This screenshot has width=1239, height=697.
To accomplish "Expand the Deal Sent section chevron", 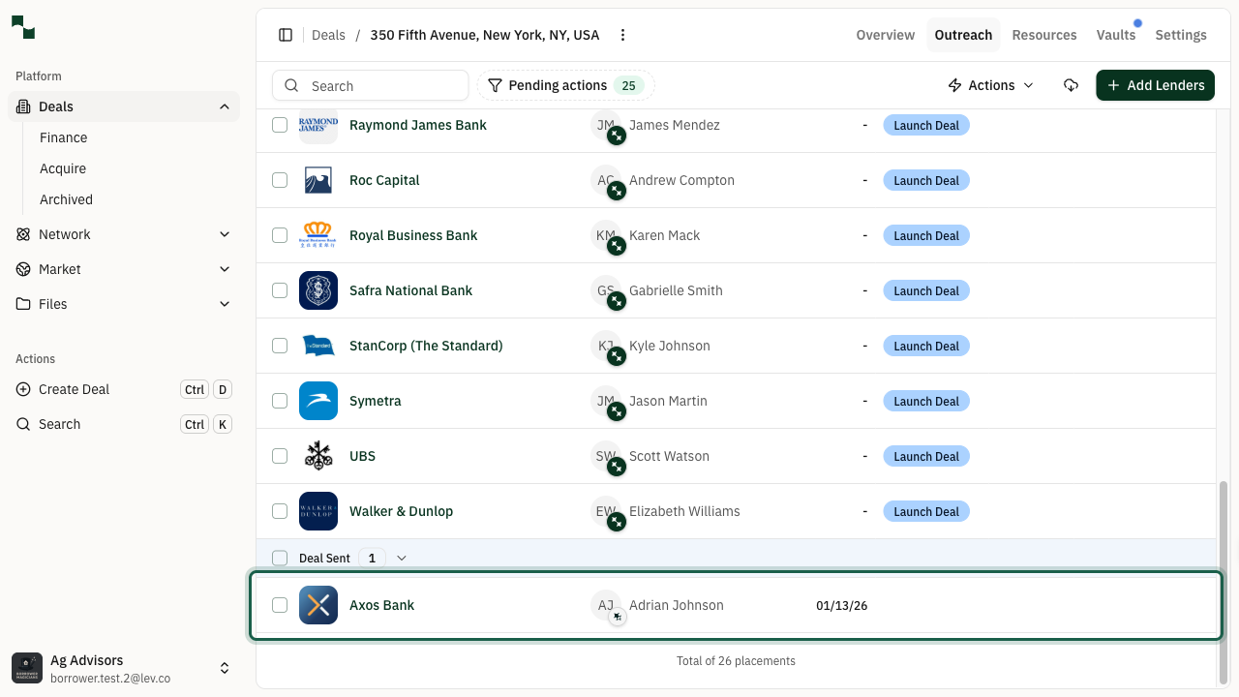I will (x=401, y=558).
